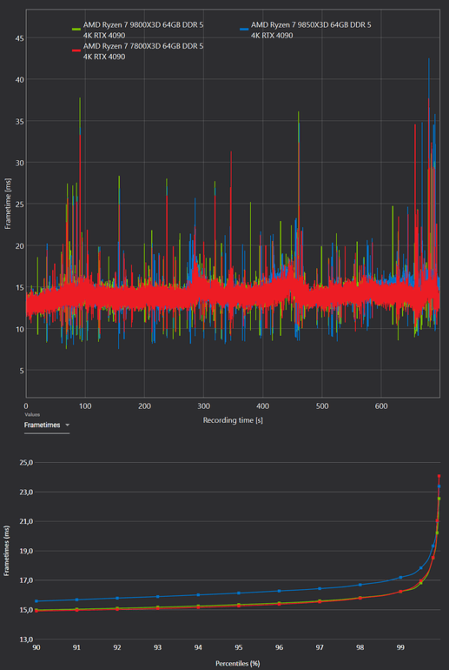Click the '5' tick on the frametime axis

coord(20,371)
